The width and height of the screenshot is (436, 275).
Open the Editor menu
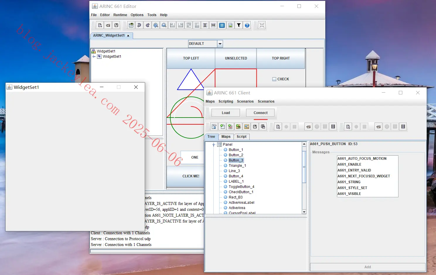[x=105, y=15]
